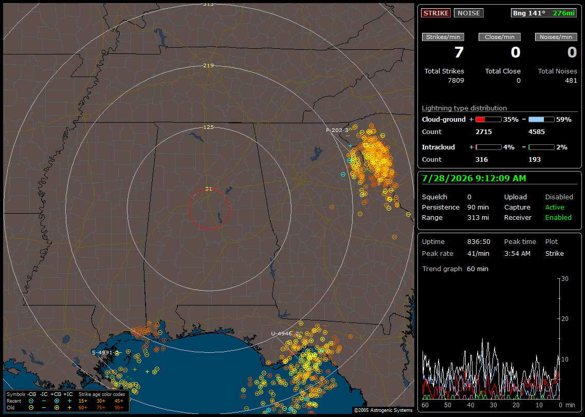
Task: Click the recent +IC plus symbol in legend
Action: [x=69, y=401]
